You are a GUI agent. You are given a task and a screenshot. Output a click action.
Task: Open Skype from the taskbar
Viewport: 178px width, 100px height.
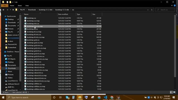pos(67,97)
